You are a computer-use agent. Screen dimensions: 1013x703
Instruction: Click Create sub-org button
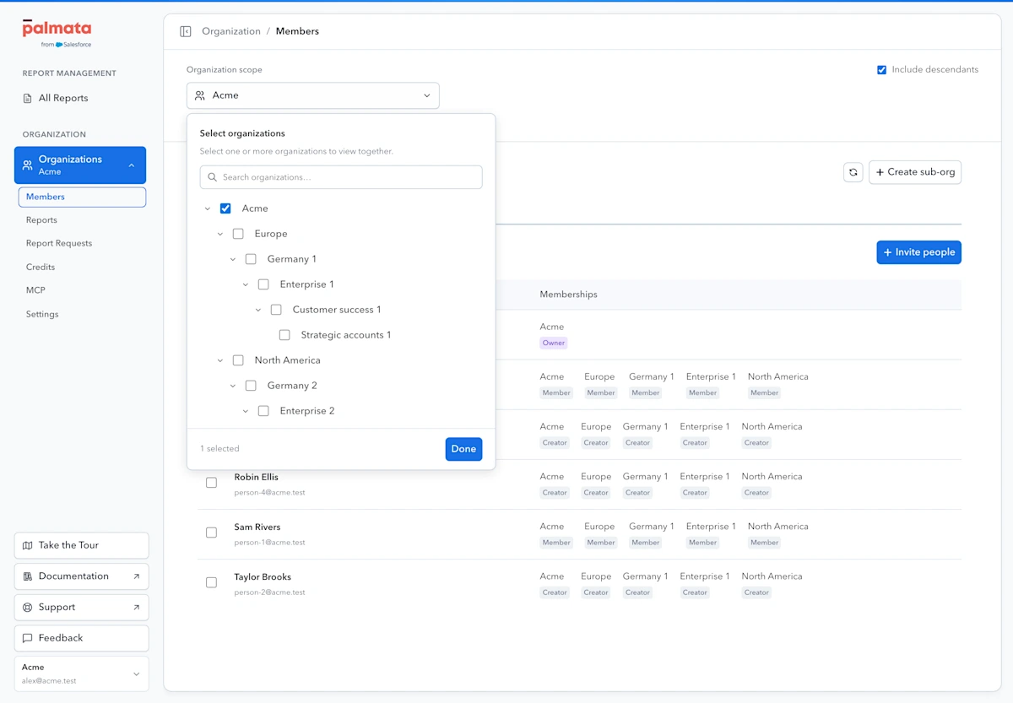[x=915, y=172]
